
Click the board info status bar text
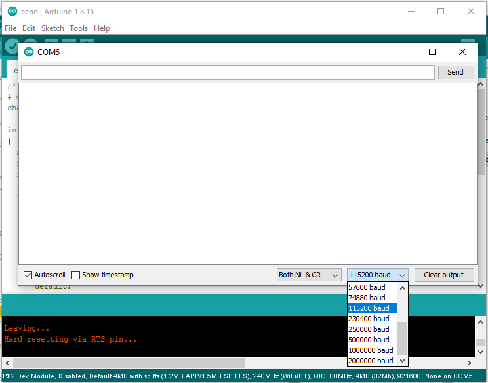pyautogui.click(x=238, y=376)
